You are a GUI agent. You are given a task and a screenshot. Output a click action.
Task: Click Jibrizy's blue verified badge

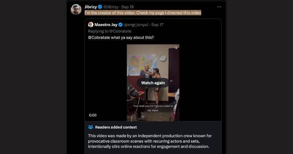tap(100, 7)
